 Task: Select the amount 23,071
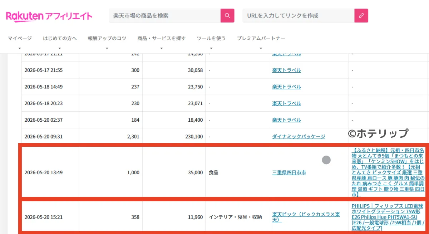tap(195, 103)
